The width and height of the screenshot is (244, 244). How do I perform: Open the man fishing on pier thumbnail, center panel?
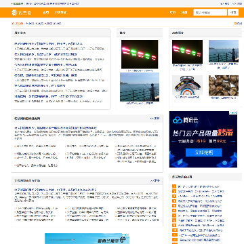coord(140,87)
